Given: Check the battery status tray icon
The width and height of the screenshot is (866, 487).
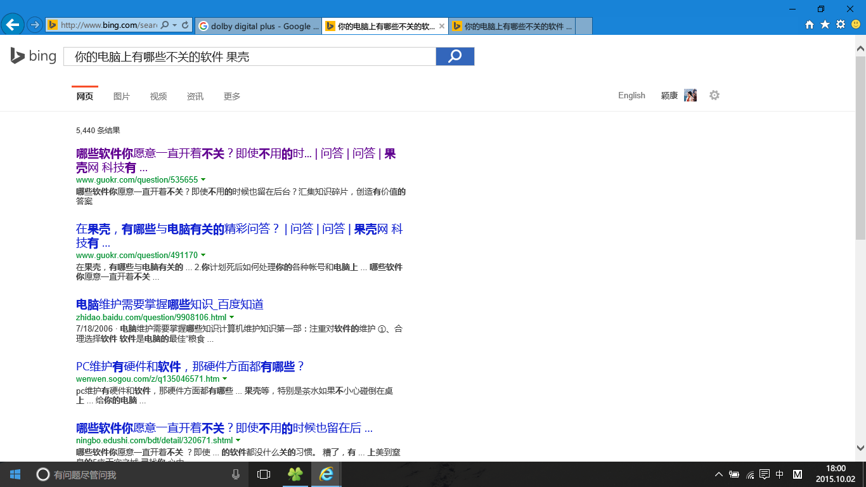Looking at the screenshot, I should pyautogui.click(x=734, y=474).
